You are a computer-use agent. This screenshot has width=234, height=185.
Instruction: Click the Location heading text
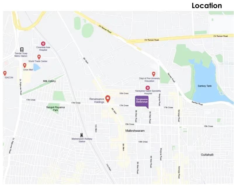pos(207,6)
